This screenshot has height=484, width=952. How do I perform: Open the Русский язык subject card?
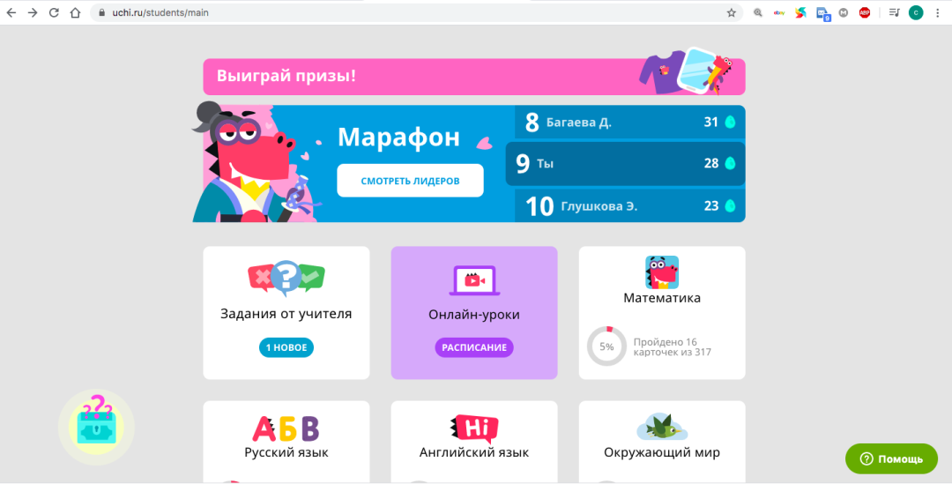point(286,441)
